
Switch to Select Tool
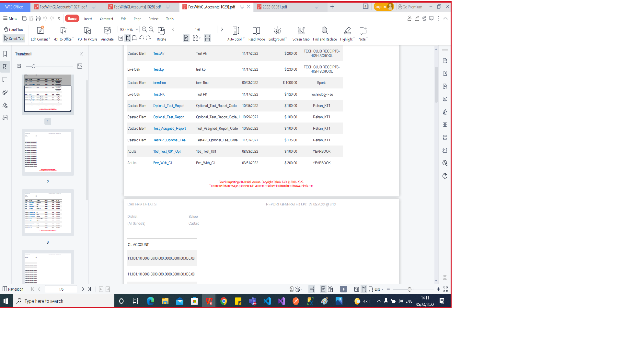[x=14, y=39]
